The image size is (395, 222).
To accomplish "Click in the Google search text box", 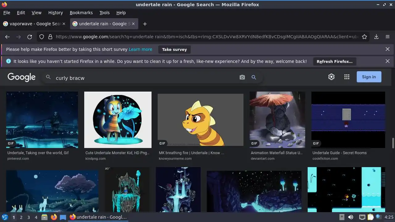I will point(145,78).
